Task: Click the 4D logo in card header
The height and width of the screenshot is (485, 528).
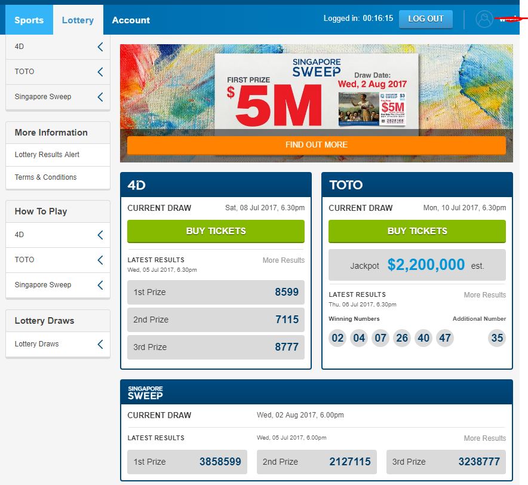Action: 136,185
